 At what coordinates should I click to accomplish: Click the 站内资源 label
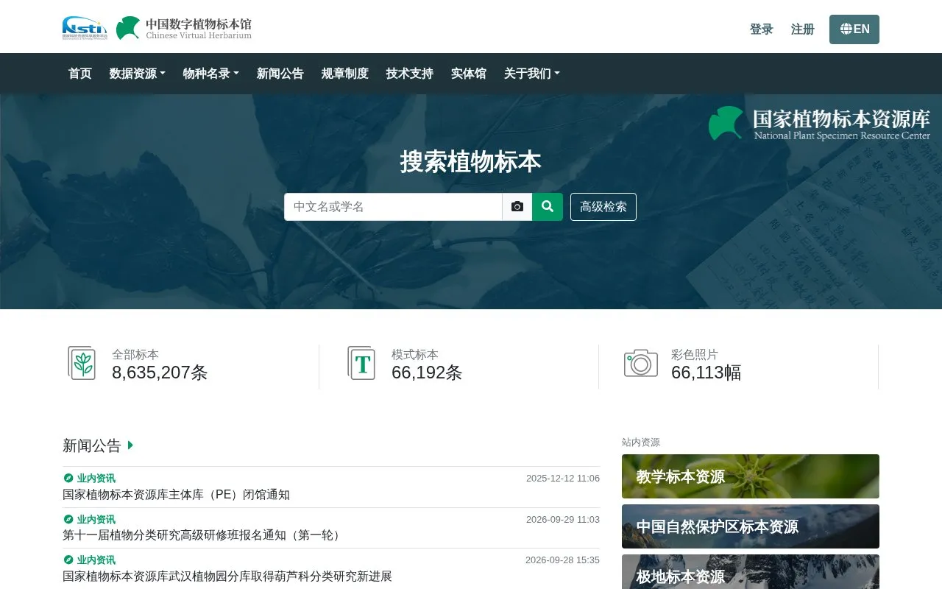pos(641,442)
